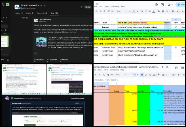Click borders icon in Cost Analysis sheet
This screenshot has width=186, height=127.
tap(163, 75)
